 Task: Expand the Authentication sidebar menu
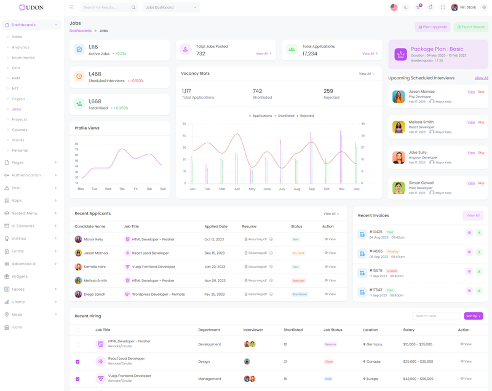(x=31, y=175)
